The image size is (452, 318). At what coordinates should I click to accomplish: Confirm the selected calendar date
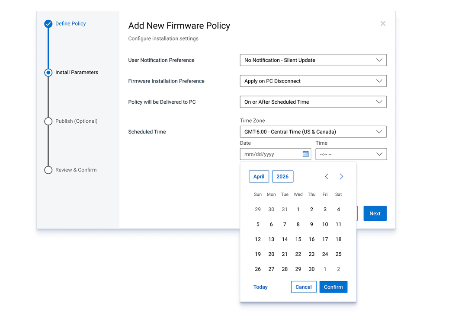point(333,287)
